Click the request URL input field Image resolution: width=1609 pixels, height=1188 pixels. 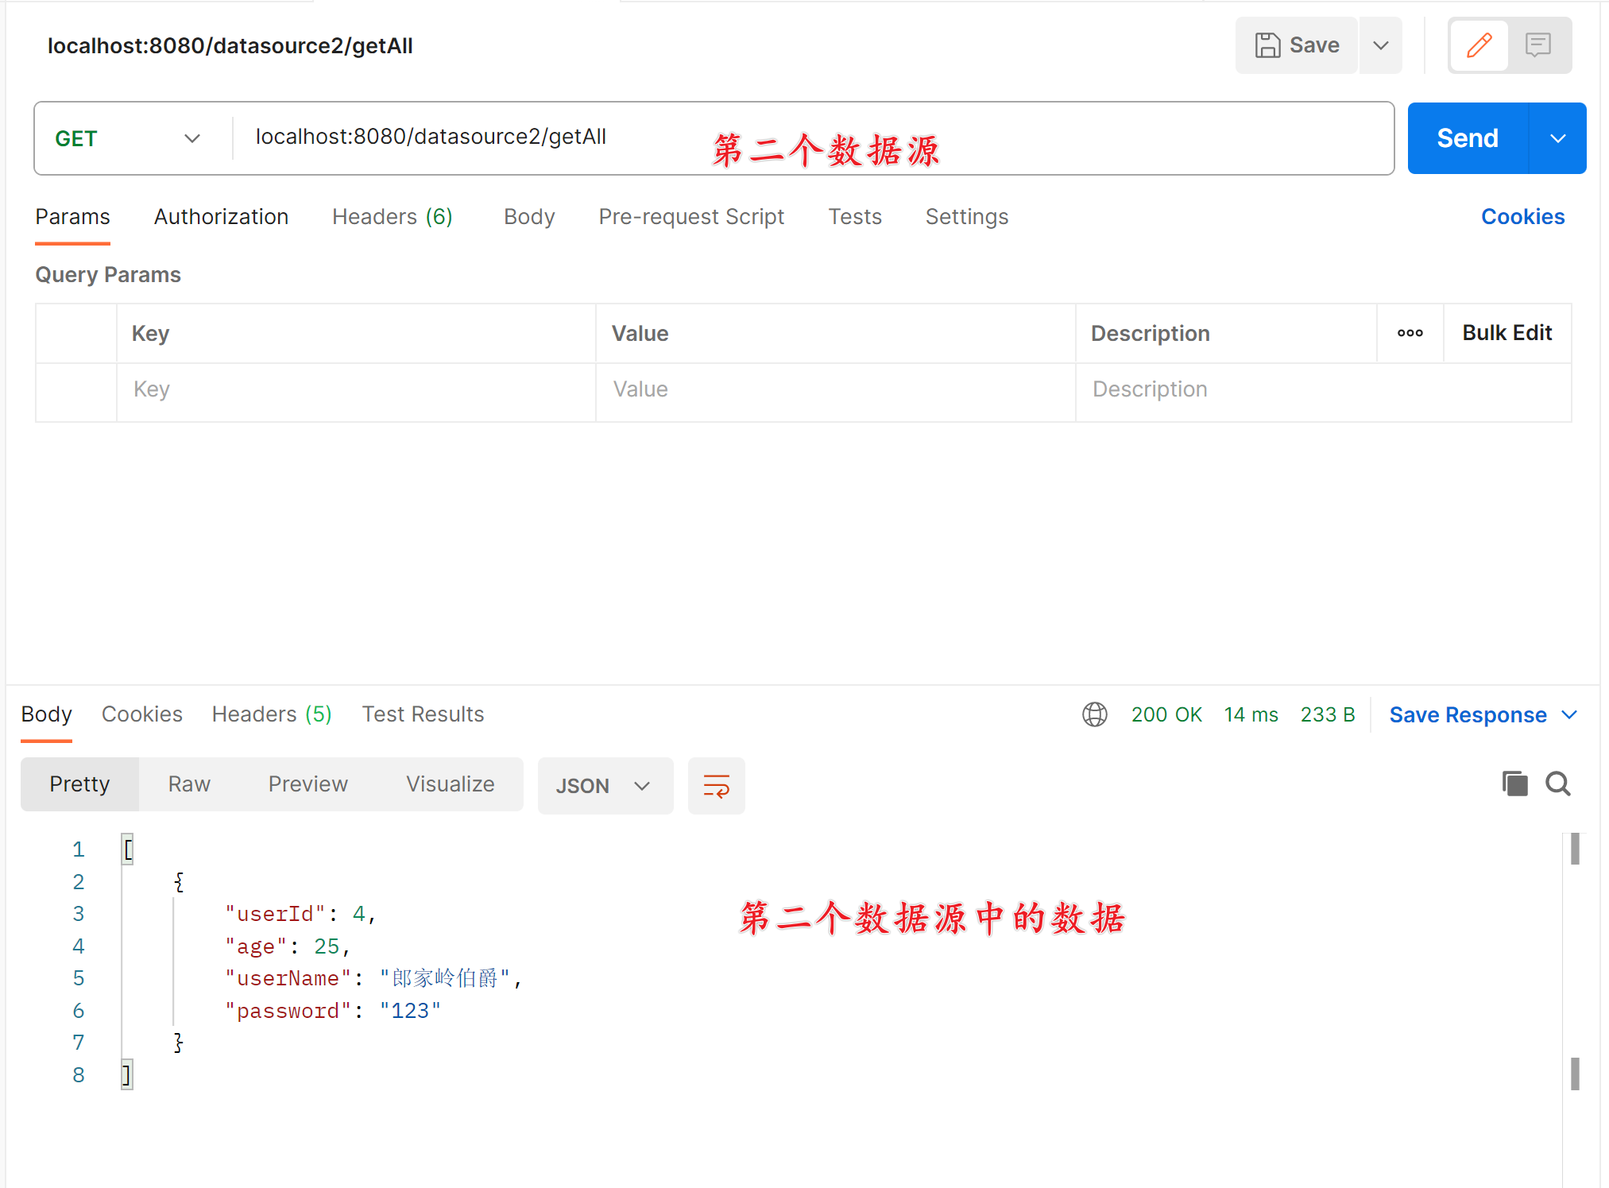[x=813, y=137]
